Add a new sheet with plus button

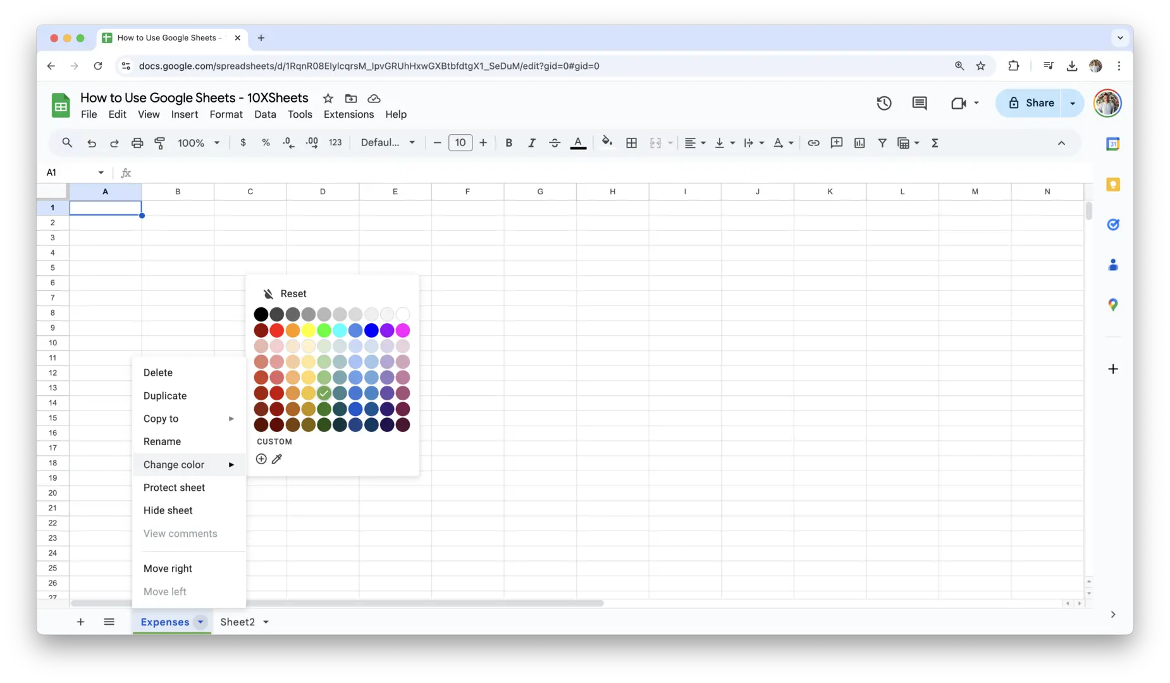(x=80, y=622)
